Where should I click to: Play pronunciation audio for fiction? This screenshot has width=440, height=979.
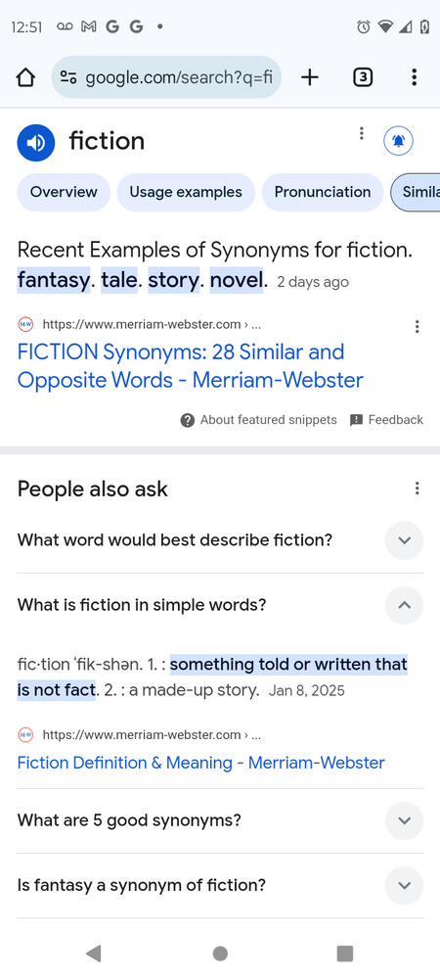point(36,143)
